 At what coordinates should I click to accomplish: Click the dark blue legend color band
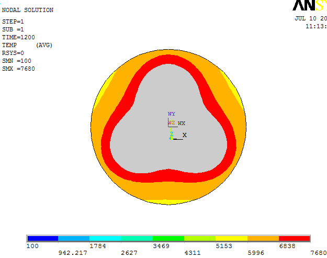tap(43, 239)
